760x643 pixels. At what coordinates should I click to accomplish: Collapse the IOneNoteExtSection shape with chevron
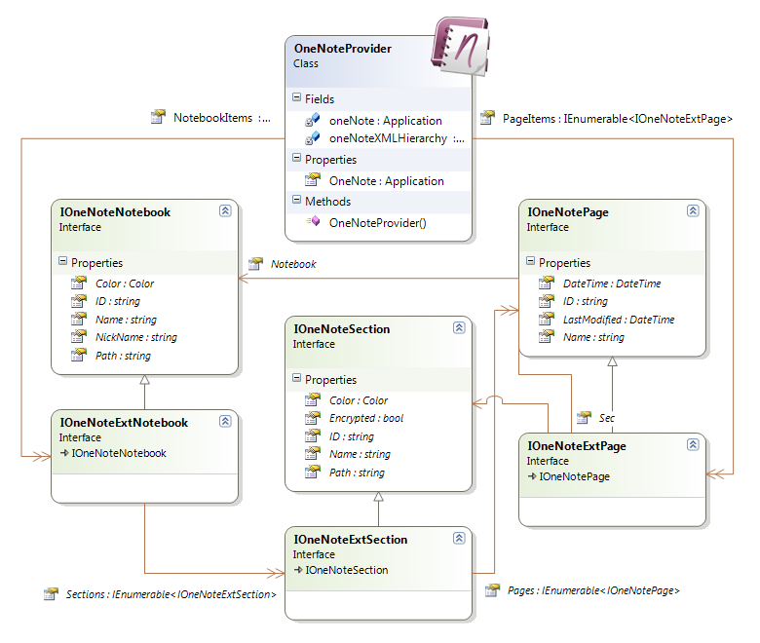click(x=459, y=538)
